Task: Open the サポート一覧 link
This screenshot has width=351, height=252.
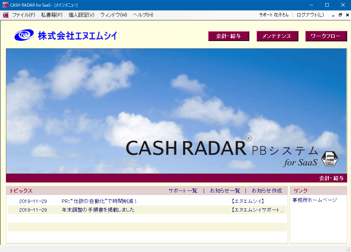Action: (x=183, y=190)
